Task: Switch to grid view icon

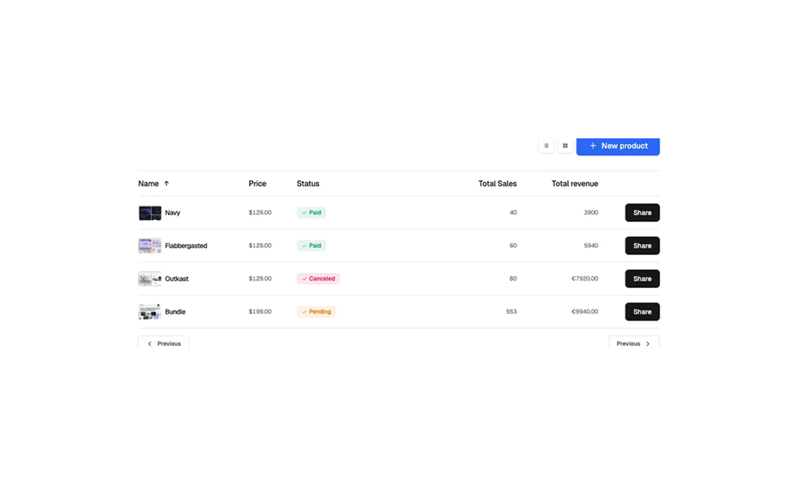Action: (565, 146)
